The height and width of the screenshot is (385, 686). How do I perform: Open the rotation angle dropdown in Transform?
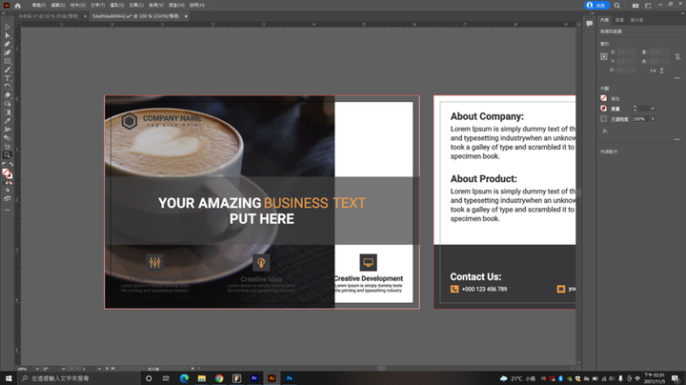632,71
